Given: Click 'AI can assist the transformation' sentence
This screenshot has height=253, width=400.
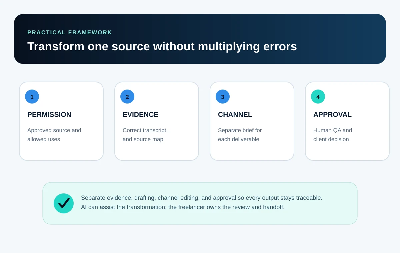Looking at the screenshot, I should coord(183,207).
